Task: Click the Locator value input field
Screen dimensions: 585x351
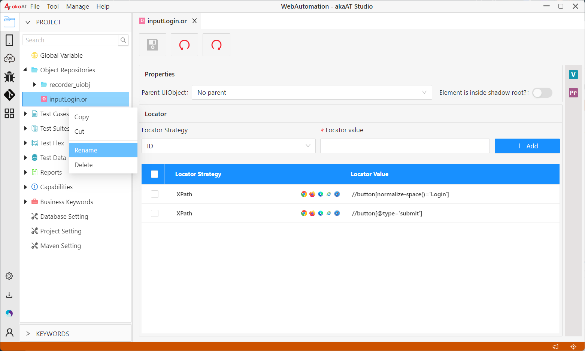Action: pyautogui.click(x=405, y=146)
